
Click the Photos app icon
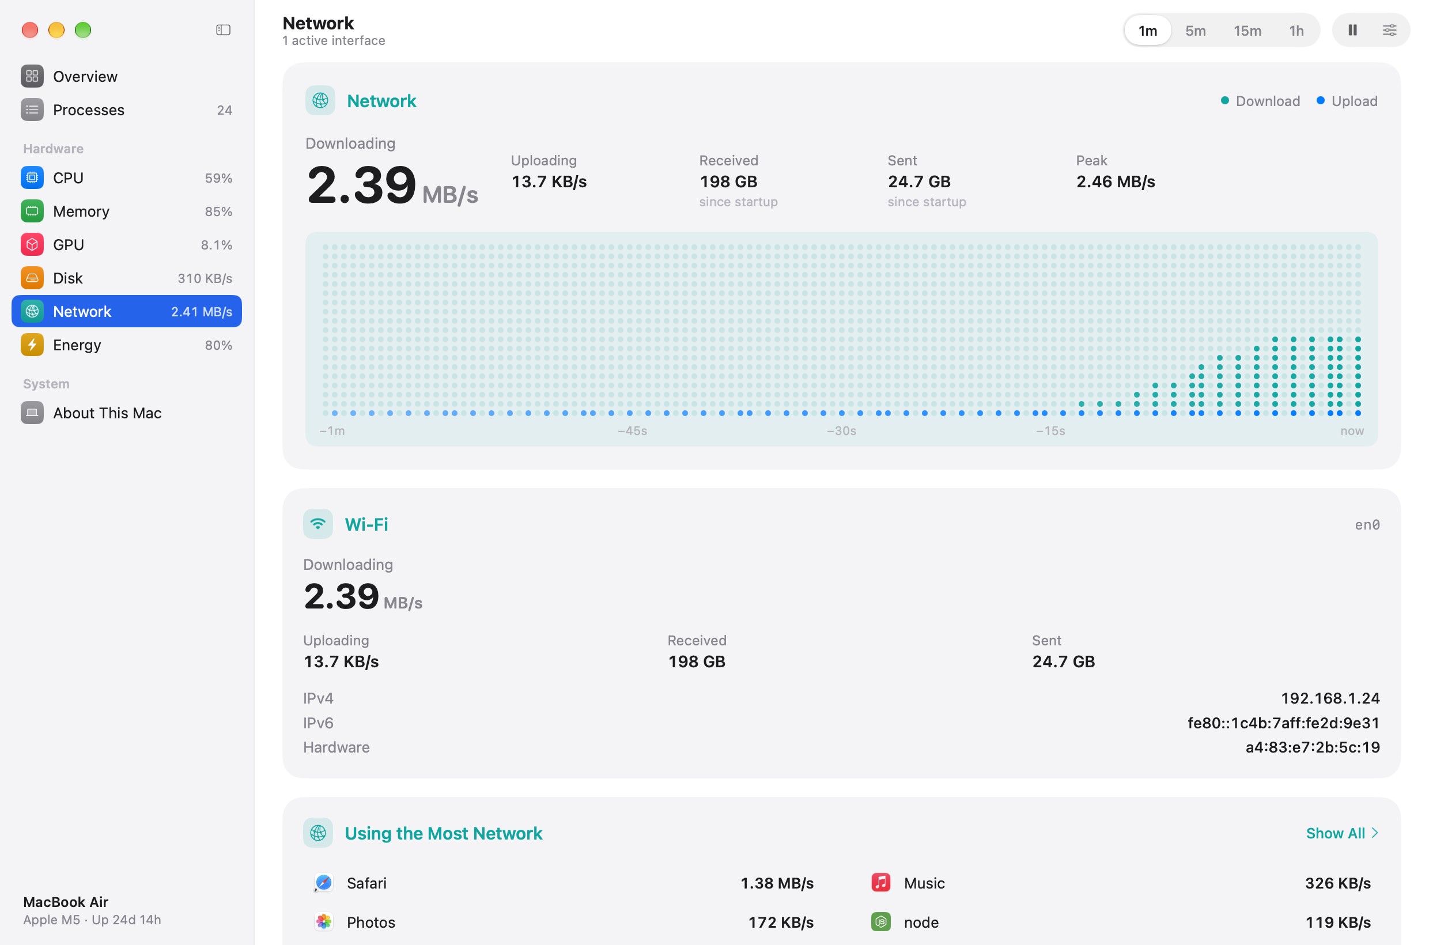tap(323, 921)
